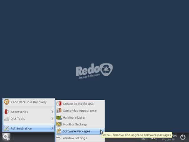Click the clock date in the taskbar
189x142 pixels.
click(168, 140)
